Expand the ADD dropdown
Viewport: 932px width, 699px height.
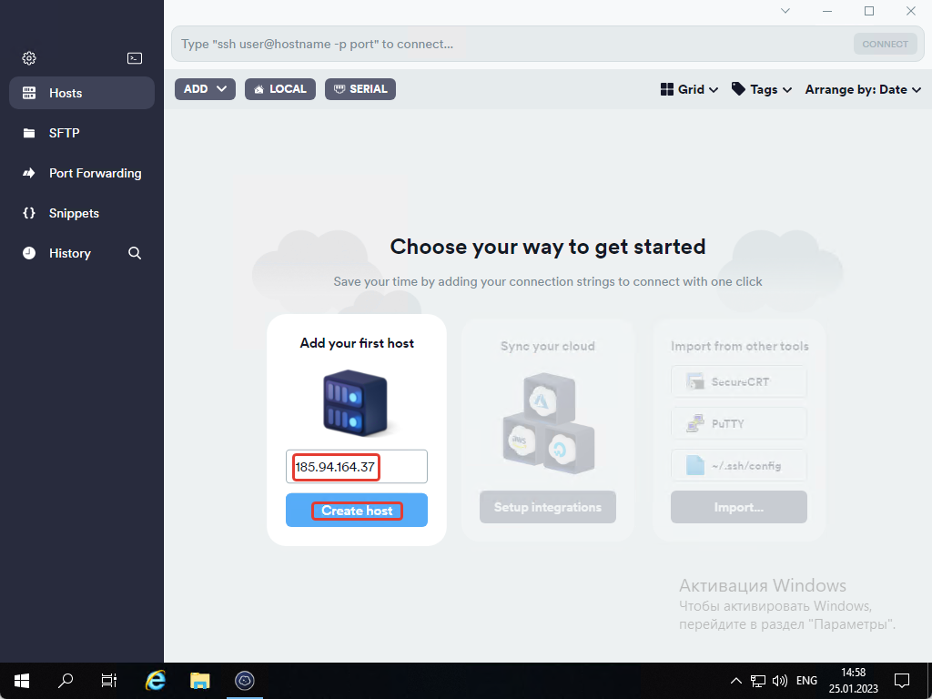[205, 89]
